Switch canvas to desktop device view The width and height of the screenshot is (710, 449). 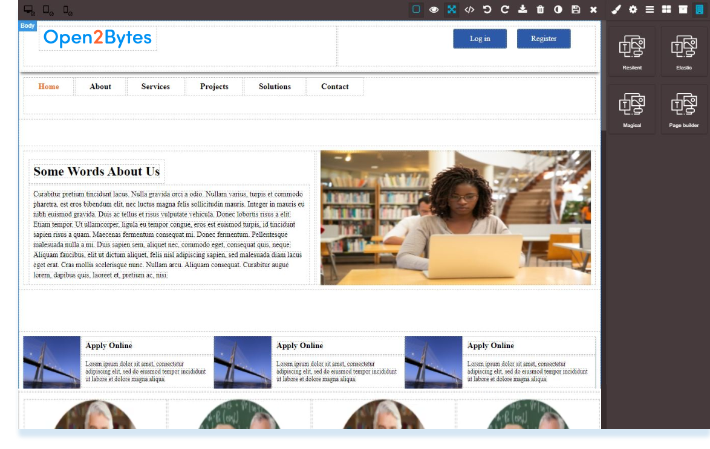click(x=30, y=10)
